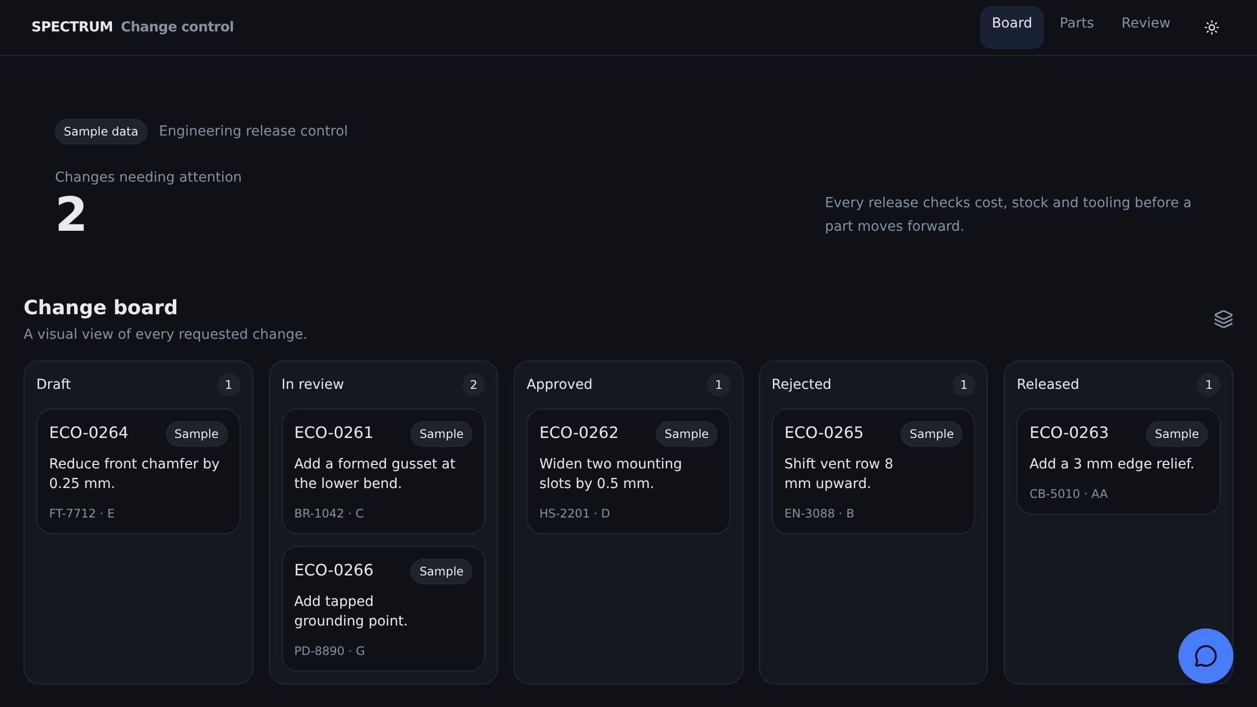The width and height of the screenshot is (1257, 707).
Task: Go to the Review tab
Action: coord(1146,23)
